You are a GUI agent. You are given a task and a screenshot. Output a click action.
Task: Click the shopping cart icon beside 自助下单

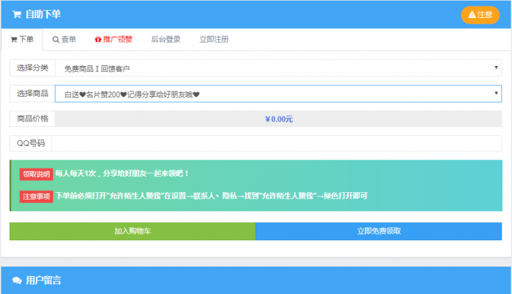point(17,14)
